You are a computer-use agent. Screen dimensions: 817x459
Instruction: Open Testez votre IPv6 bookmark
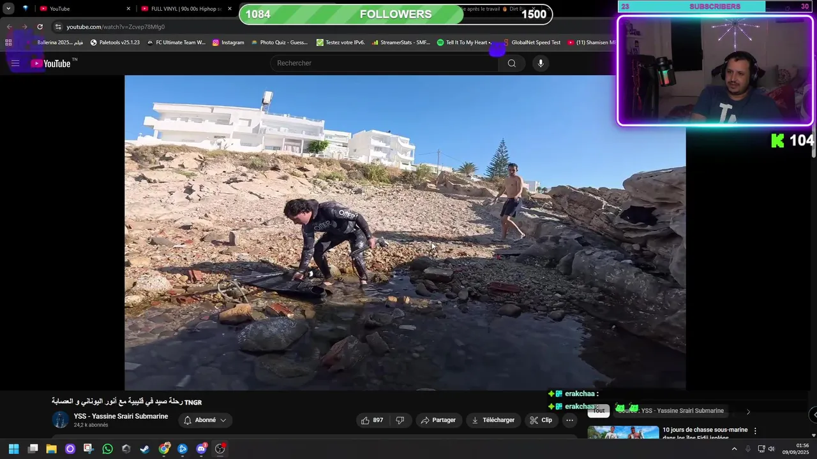coord(341,43)
